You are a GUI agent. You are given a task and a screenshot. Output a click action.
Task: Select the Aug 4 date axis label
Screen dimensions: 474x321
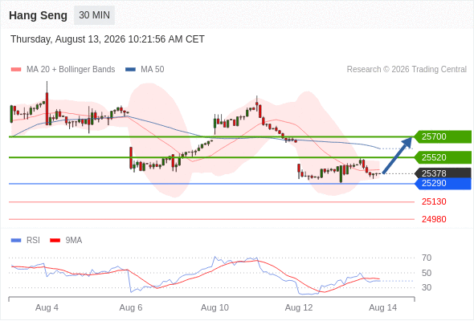click(47, 307)
